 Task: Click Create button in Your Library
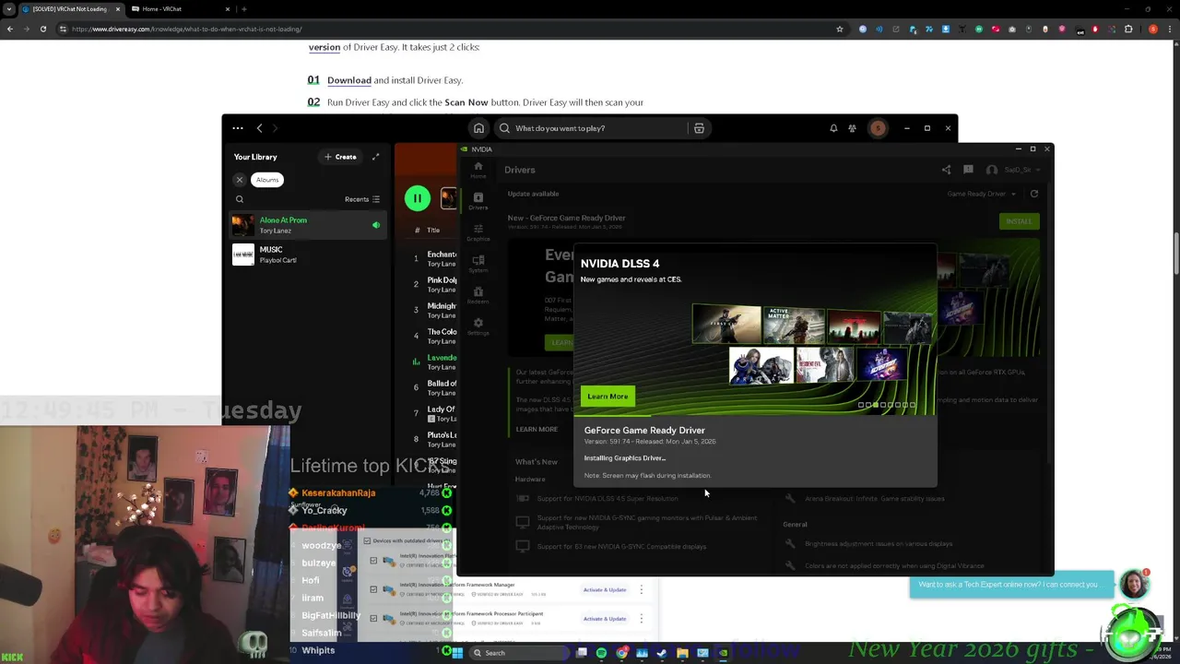[x=340, y=157]
